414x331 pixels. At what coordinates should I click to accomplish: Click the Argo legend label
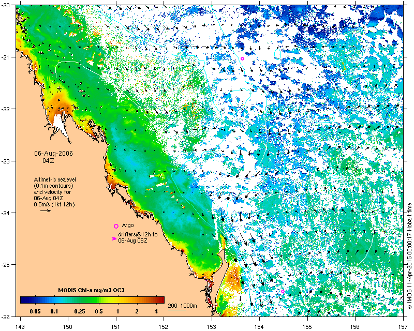[x=128, y=225]
